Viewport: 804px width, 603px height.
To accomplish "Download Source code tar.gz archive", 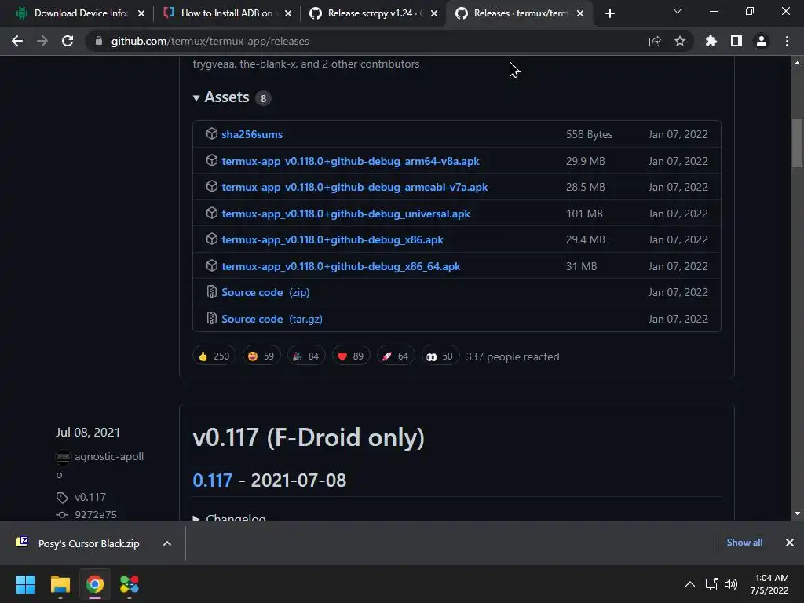I will 272,319.
